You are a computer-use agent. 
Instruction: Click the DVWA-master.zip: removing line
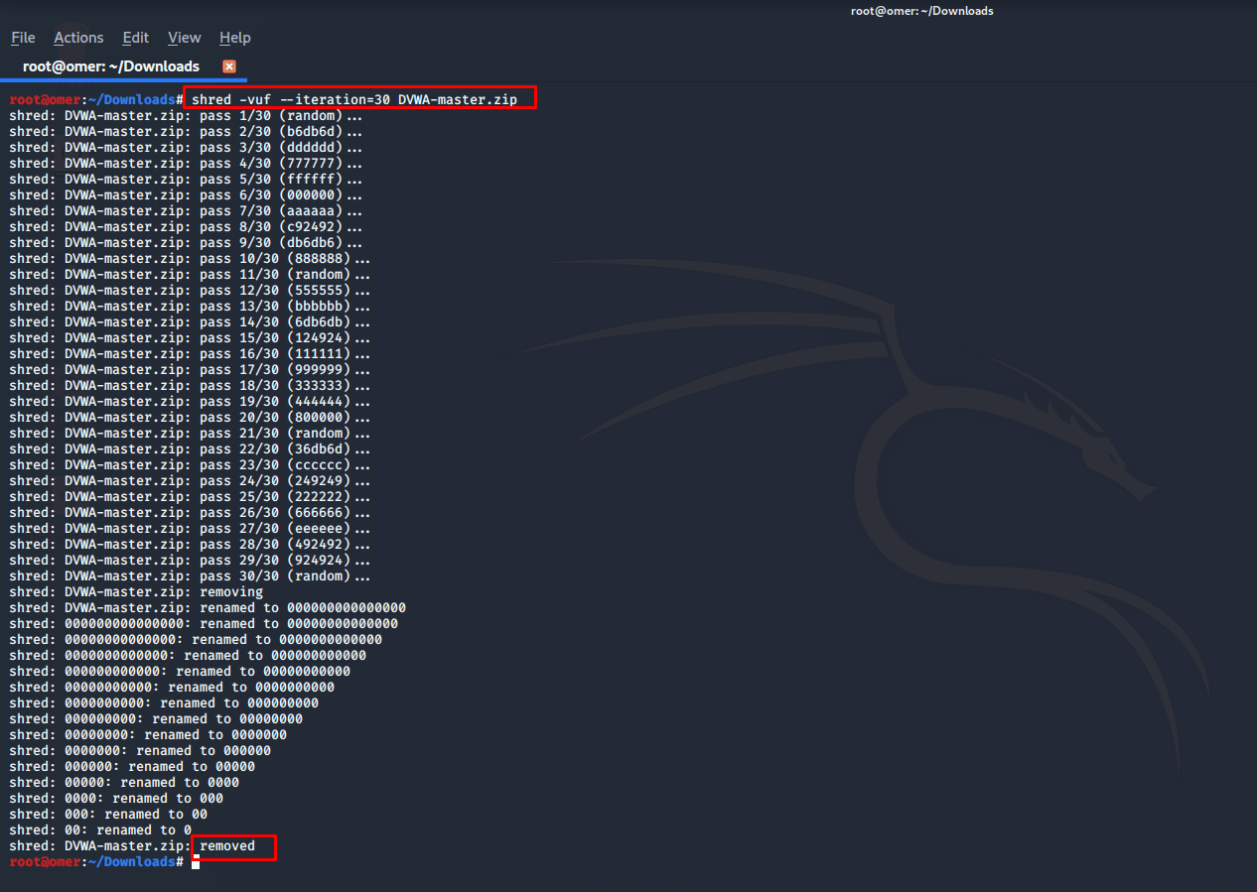(139, 591)
